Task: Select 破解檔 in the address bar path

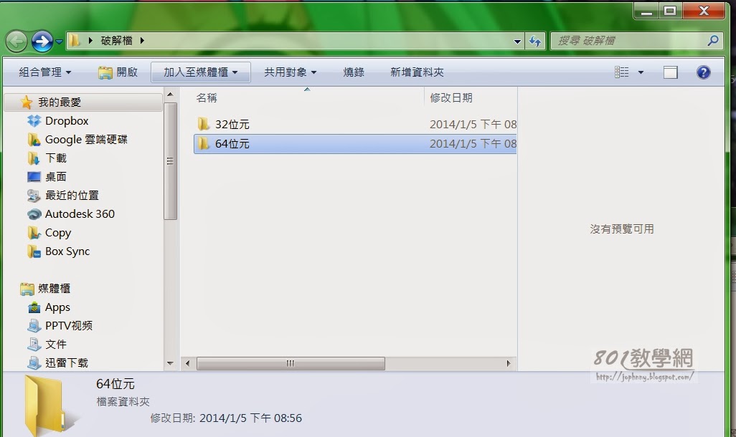Action: pyautogui.click(x=116, y=41)
